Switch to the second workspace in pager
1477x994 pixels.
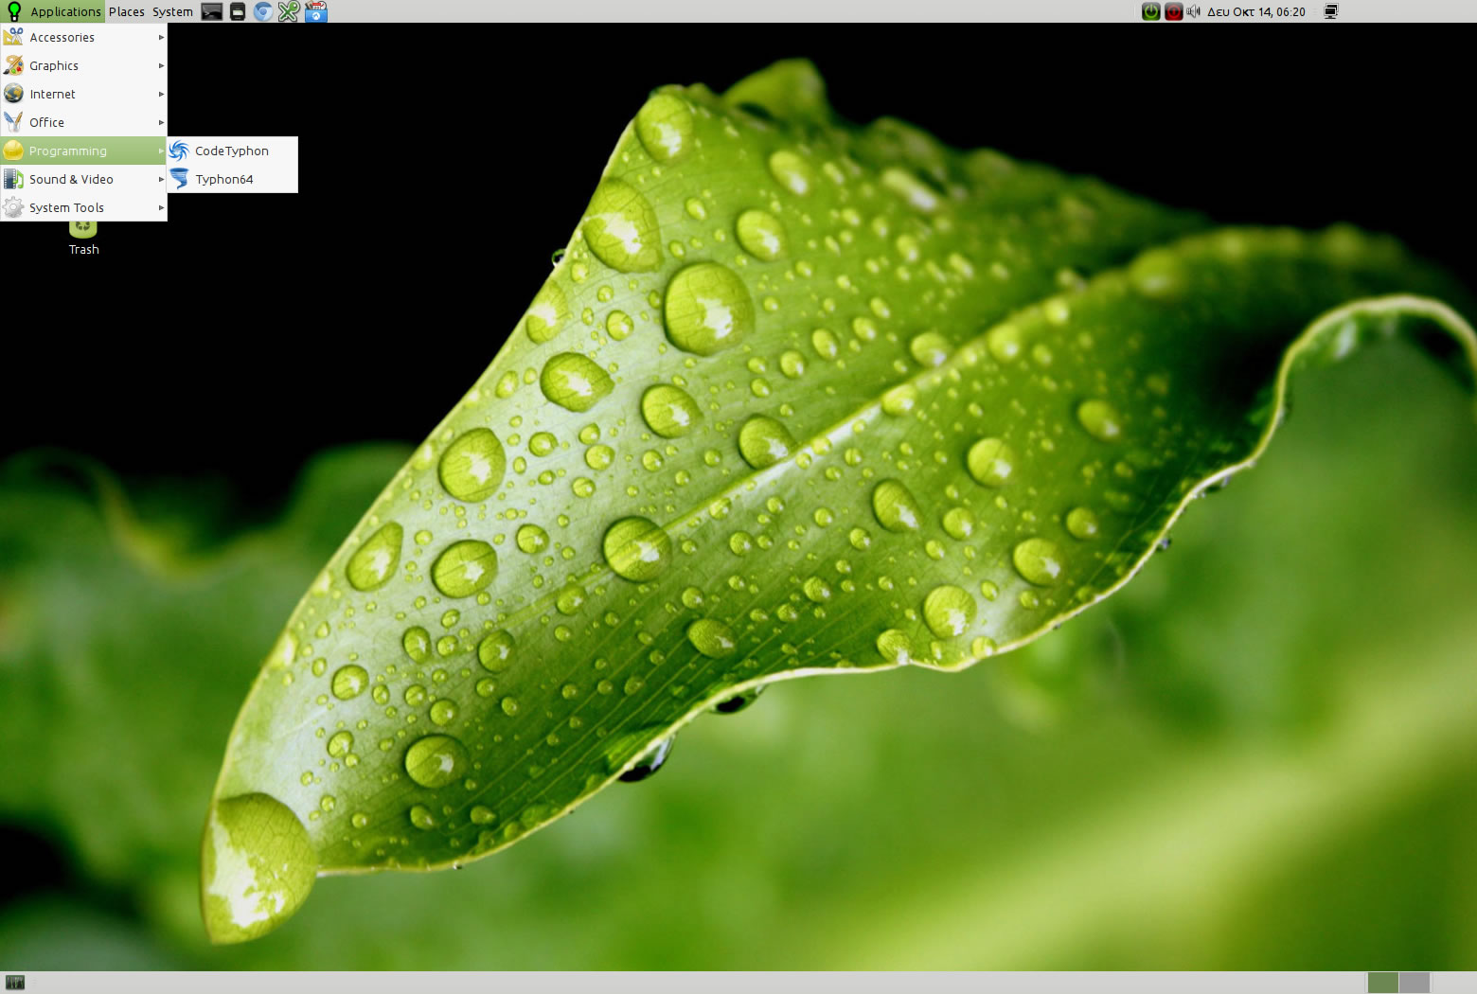[x=1415, y=983]
